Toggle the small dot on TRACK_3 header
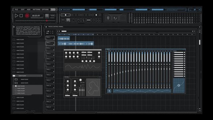The height and width of the screenshot is (120, 213). 53,50
